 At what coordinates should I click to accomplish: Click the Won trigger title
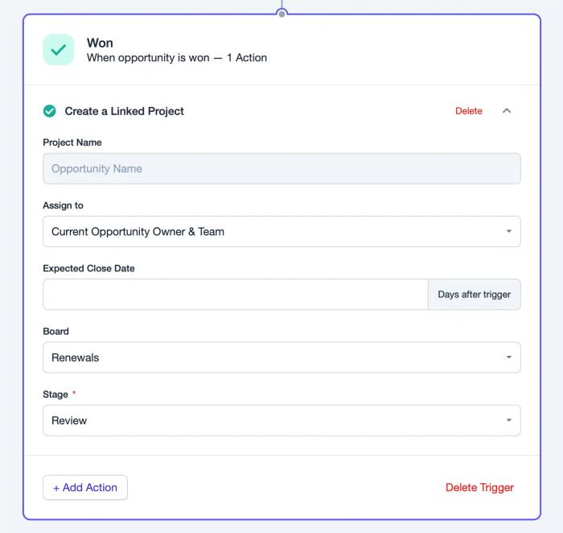coord(100,43)
